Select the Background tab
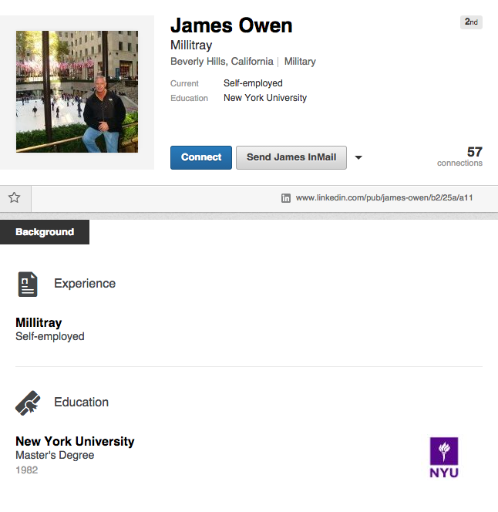498x512 pixels. click(x=45, y=232)
